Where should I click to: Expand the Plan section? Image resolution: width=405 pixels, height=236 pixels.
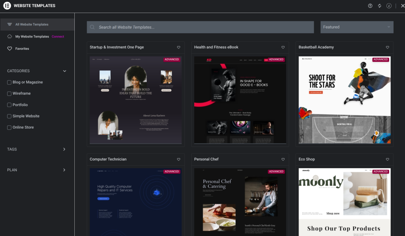pyautogui.click(x=64, y=170)
